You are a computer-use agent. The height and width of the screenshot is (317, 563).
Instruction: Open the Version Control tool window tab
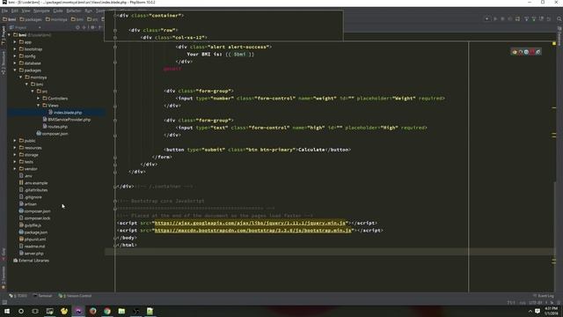(76, 296)
